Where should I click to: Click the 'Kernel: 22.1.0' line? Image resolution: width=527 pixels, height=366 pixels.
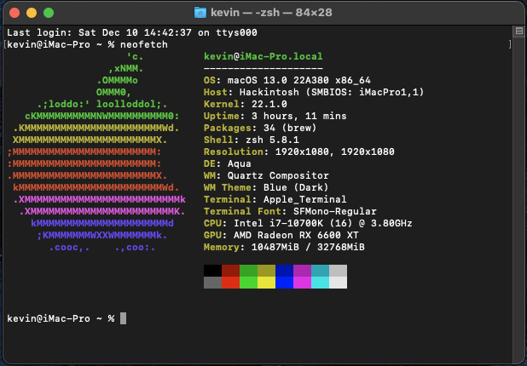tap(246, 105)
